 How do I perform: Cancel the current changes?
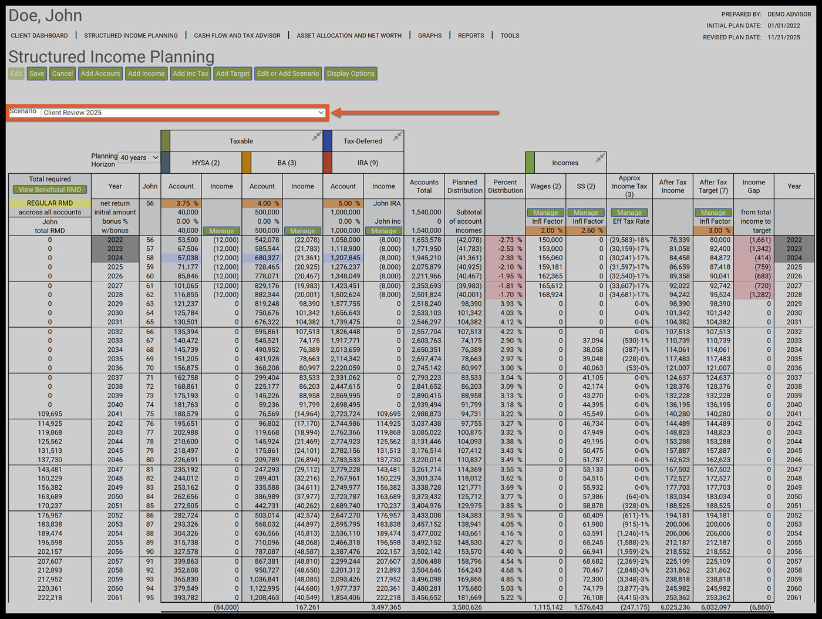62,73
